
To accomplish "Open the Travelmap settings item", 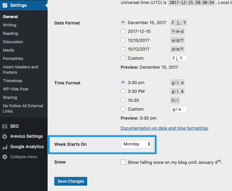I will coord(12,81).
